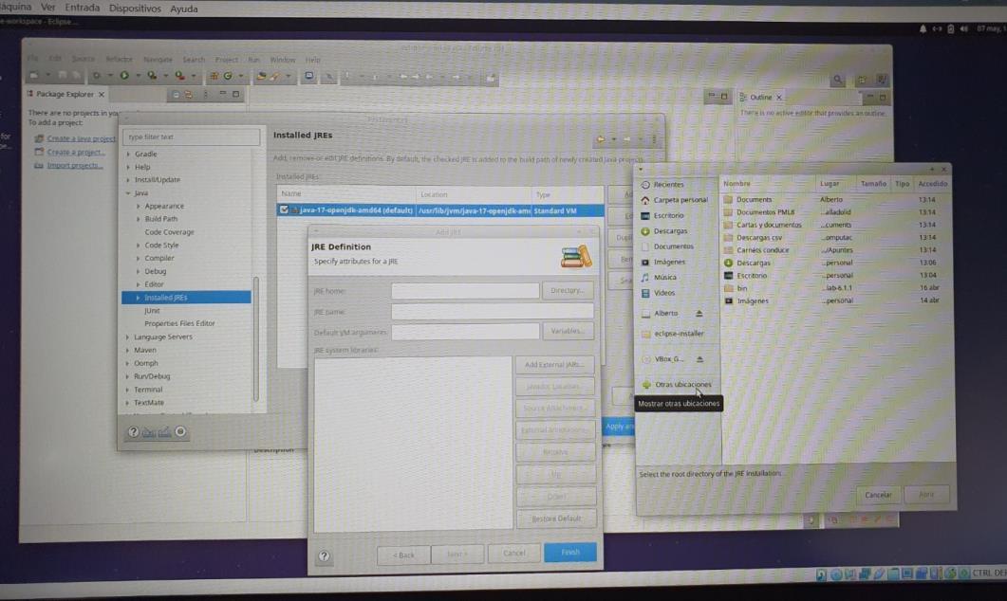Toggle the java-17-openjdk-amd64 default checkbox
Image resolution: width=1007 pixels, height=601 pixels.
(x=284, y=210)
